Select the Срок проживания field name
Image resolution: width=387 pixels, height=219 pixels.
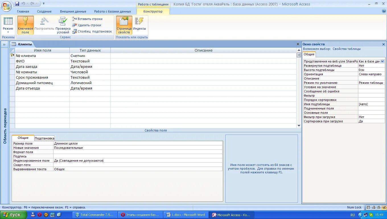point(42,77)
